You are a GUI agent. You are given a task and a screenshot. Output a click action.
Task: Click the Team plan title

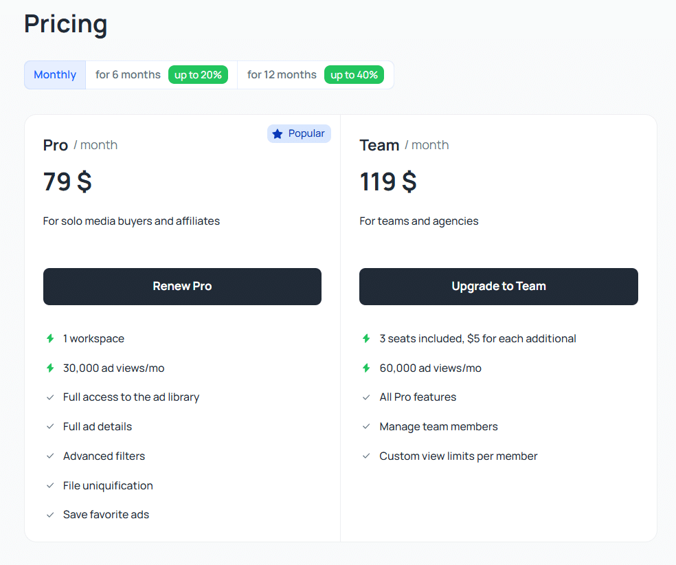click(379, 145)
